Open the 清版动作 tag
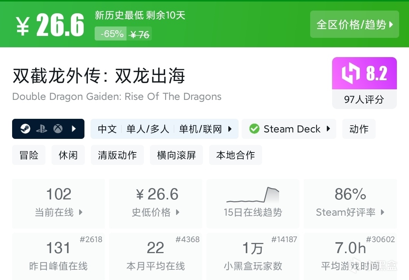This screenshot has width=409, height=280. point(117,155)
